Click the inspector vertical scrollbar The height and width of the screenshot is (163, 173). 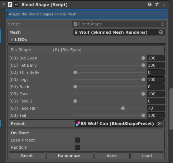pyautogui.click(x=171, y=109)
